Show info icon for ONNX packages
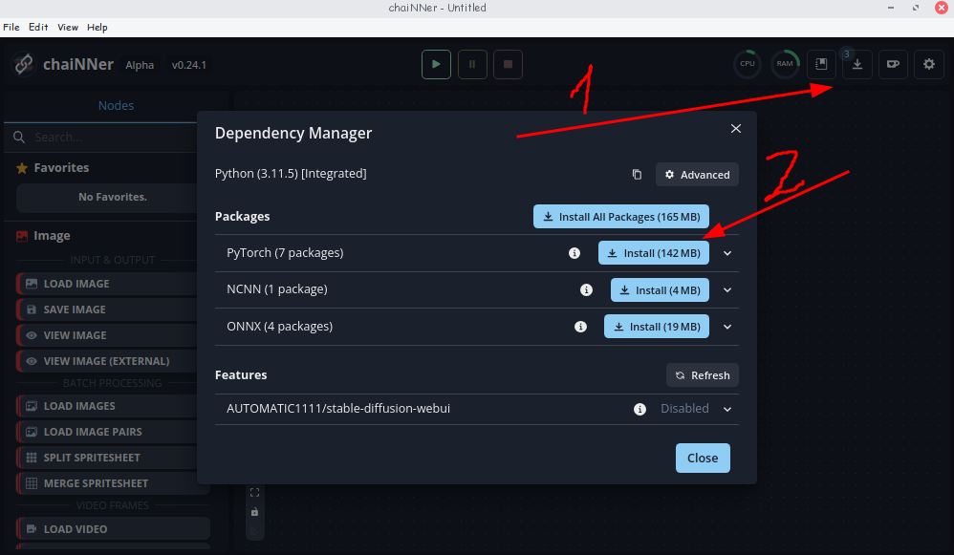The width and height of the screenshot is (954, 555). [x=580, y=327]
